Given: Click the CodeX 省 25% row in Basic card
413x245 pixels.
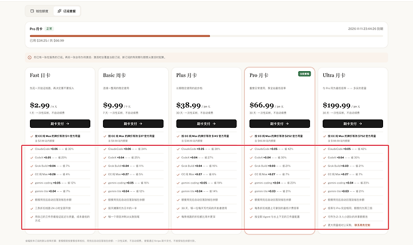Looking at the screenshot, I should click(x=133, y=158).
